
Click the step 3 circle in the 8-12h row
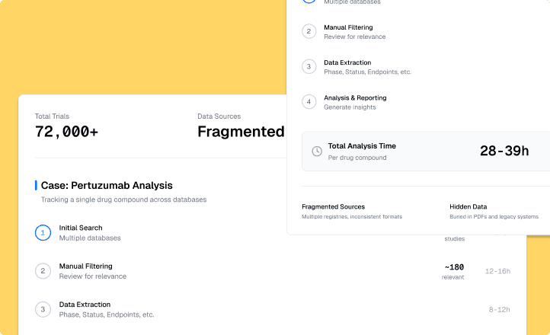(x=43, y=308)
